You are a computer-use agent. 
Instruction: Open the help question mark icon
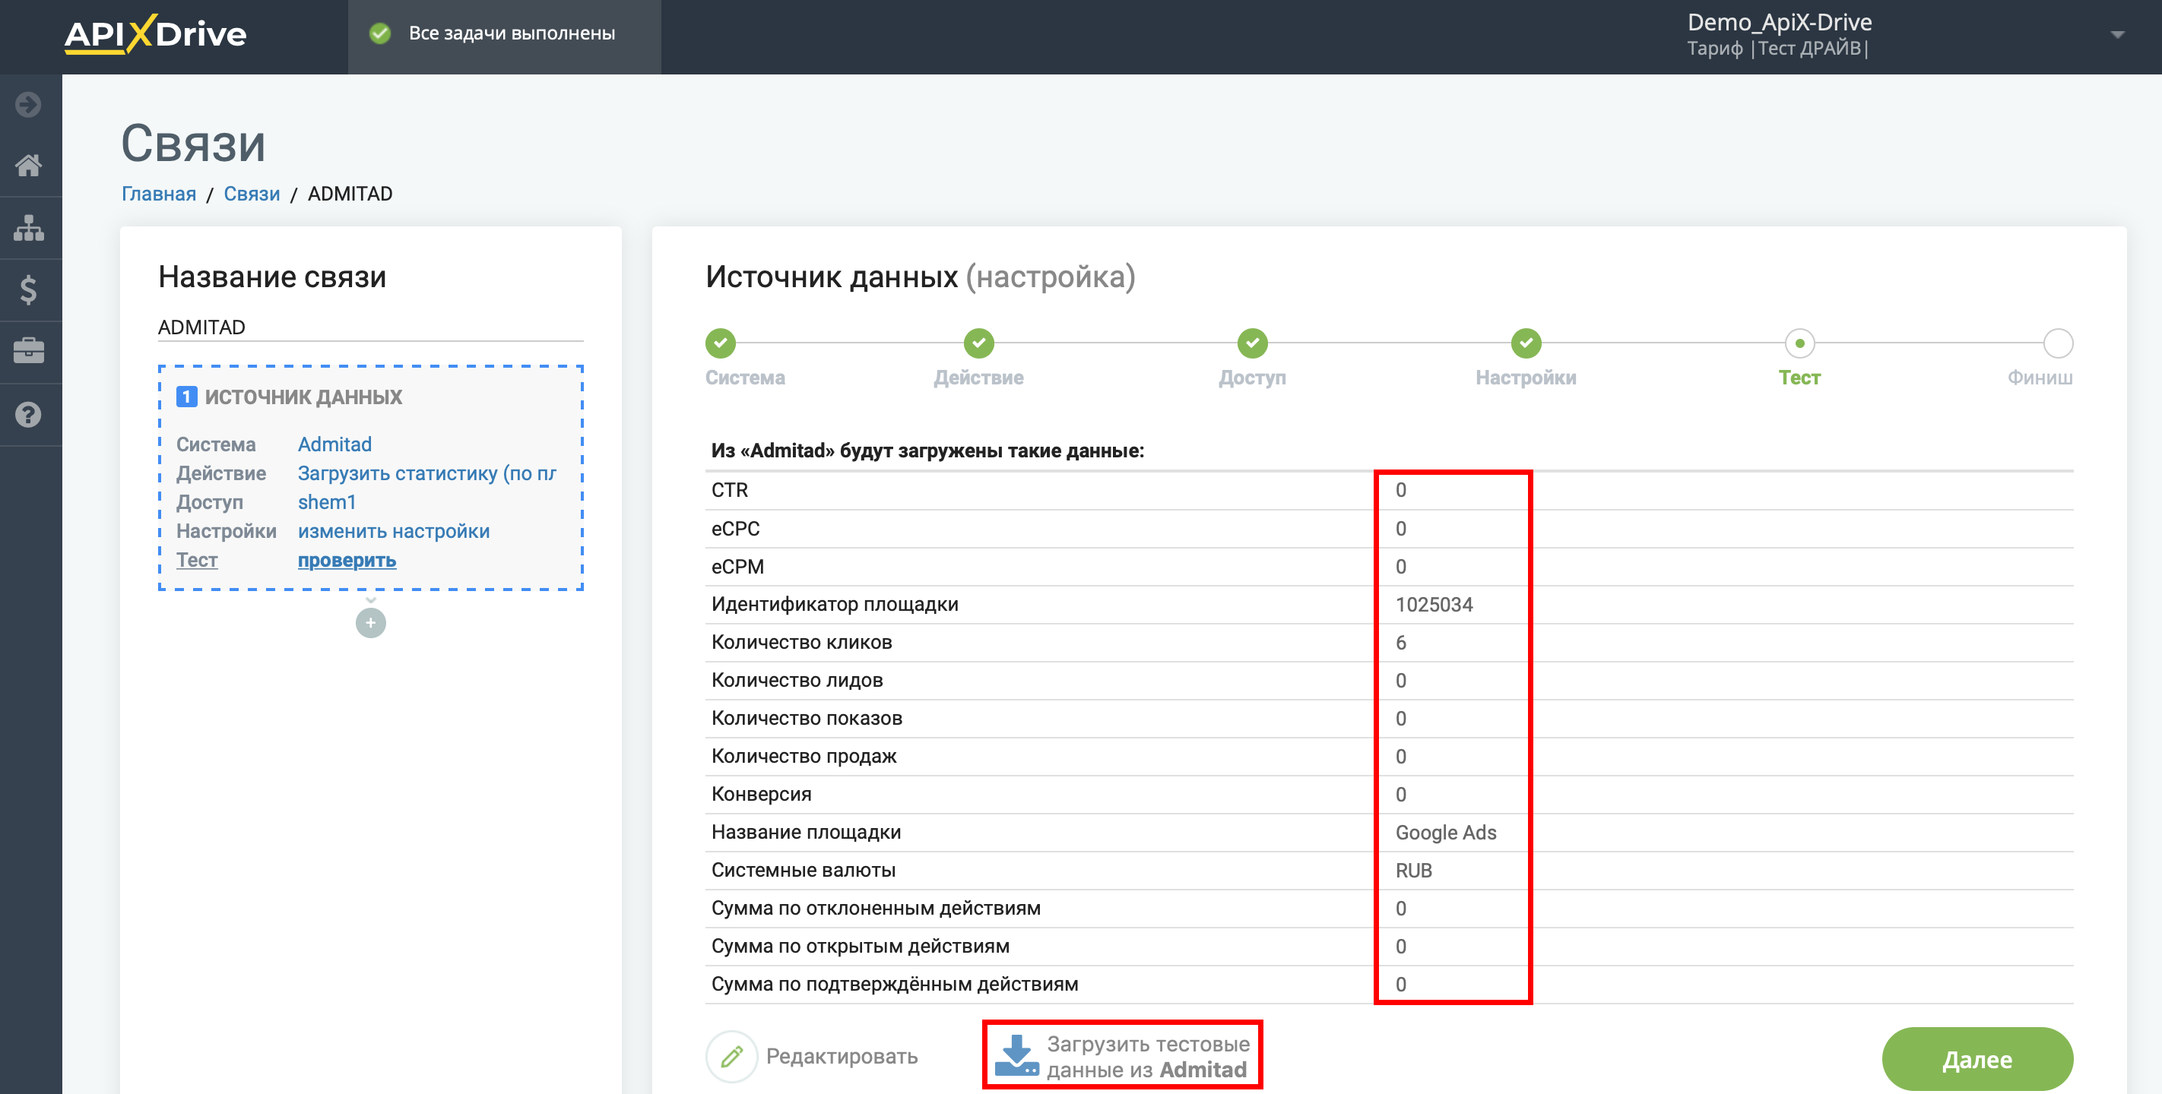[29, 415]
